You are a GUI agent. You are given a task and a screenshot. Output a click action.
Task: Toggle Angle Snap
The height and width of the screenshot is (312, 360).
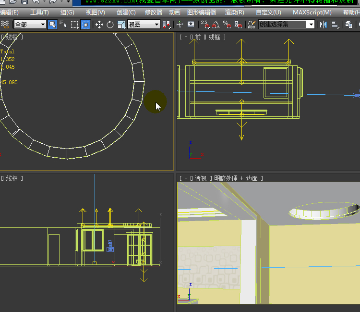[216, 25]
